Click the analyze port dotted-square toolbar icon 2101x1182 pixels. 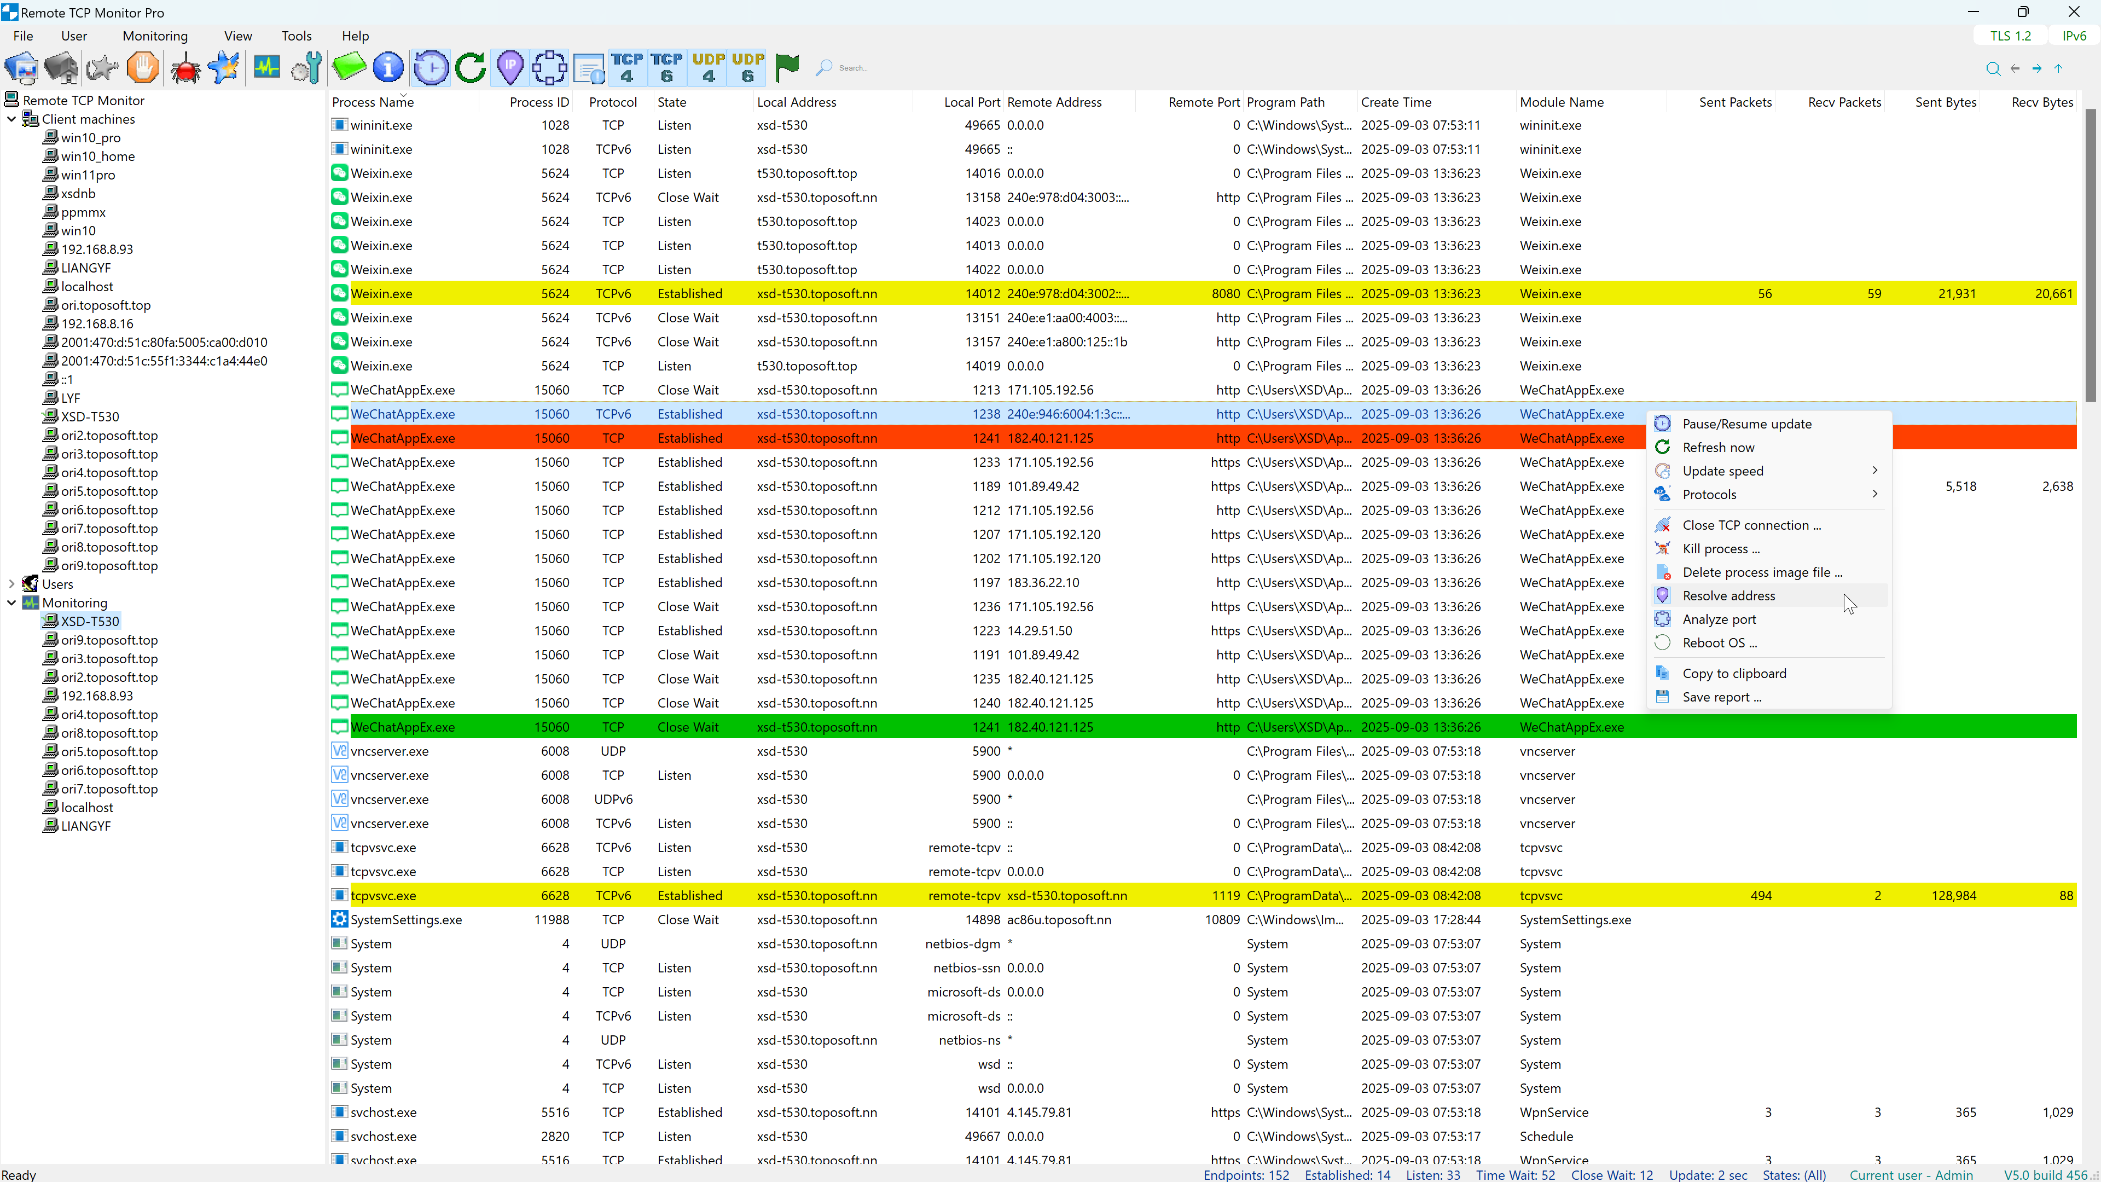[550, 68]
